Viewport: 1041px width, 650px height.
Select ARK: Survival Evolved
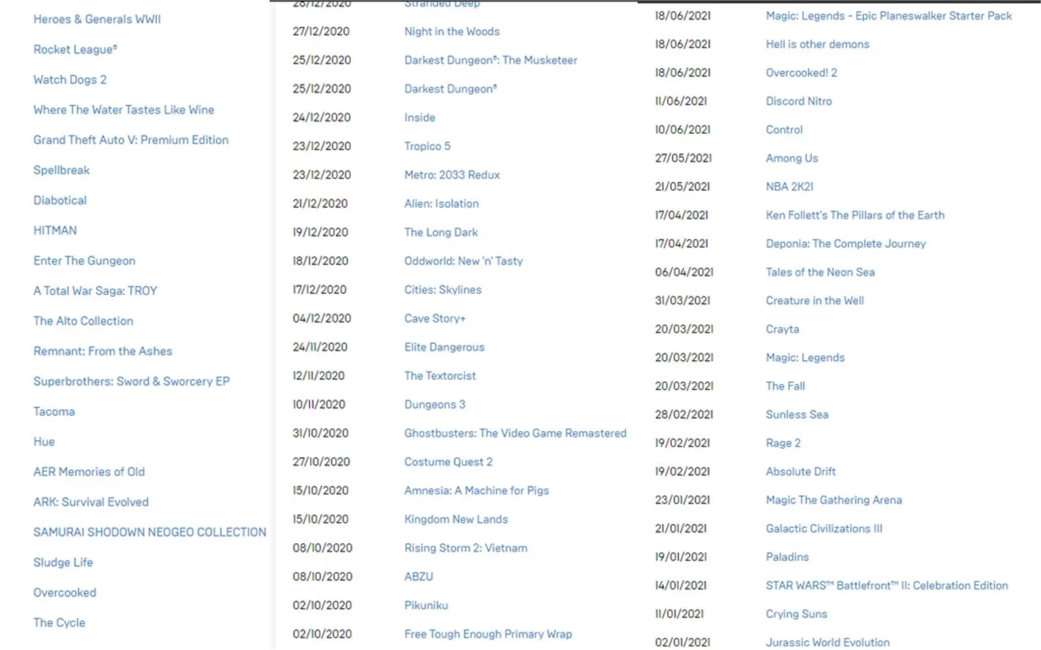91,502
